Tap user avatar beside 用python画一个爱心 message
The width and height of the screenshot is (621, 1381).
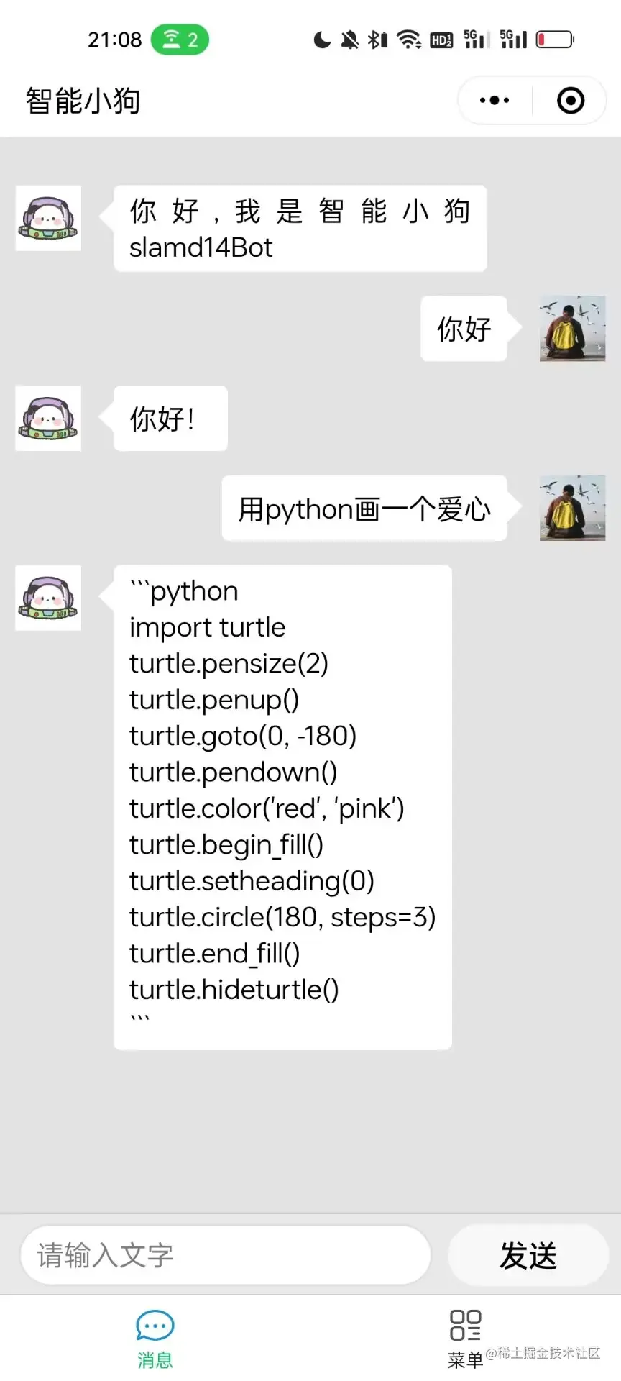click(x=572, y=508)
